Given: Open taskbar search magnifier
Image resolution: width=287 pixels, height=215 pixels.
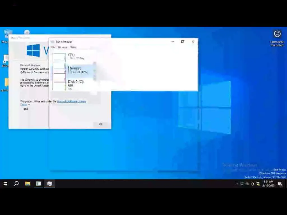Looking at the screenshot, I should point(16,184).
